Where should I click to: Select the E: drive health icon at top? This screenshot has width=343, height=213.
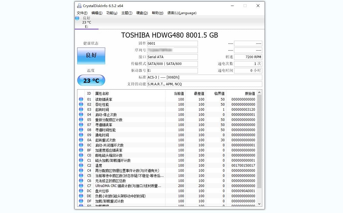[77, 18]
